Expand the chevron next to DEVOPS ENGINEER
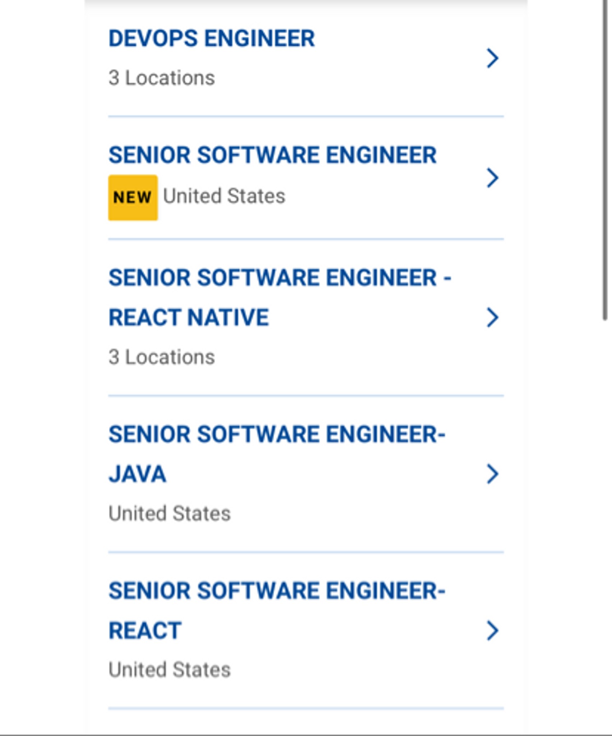This screenshot has width=612, height=736. point(493,59)
